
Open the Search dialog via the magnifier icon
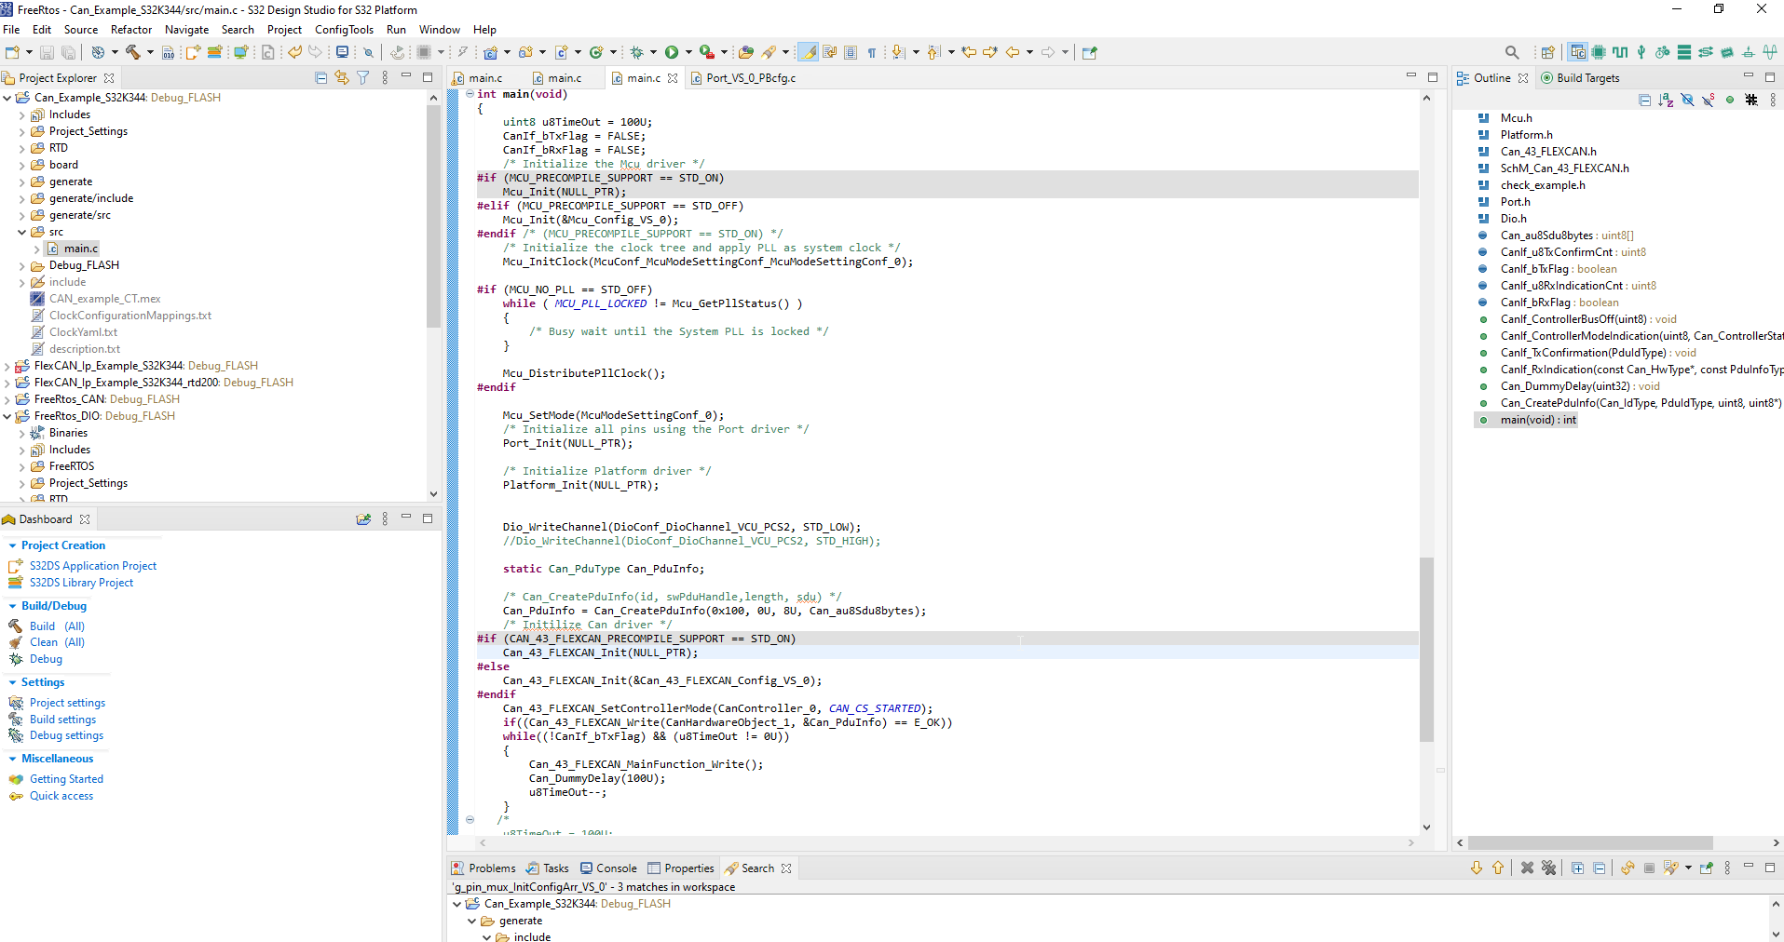1511,52
